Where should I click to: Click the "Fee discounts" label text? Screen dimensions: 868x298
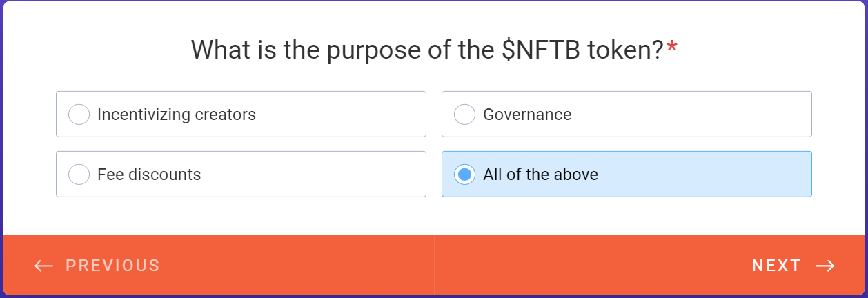coord(149,175)
